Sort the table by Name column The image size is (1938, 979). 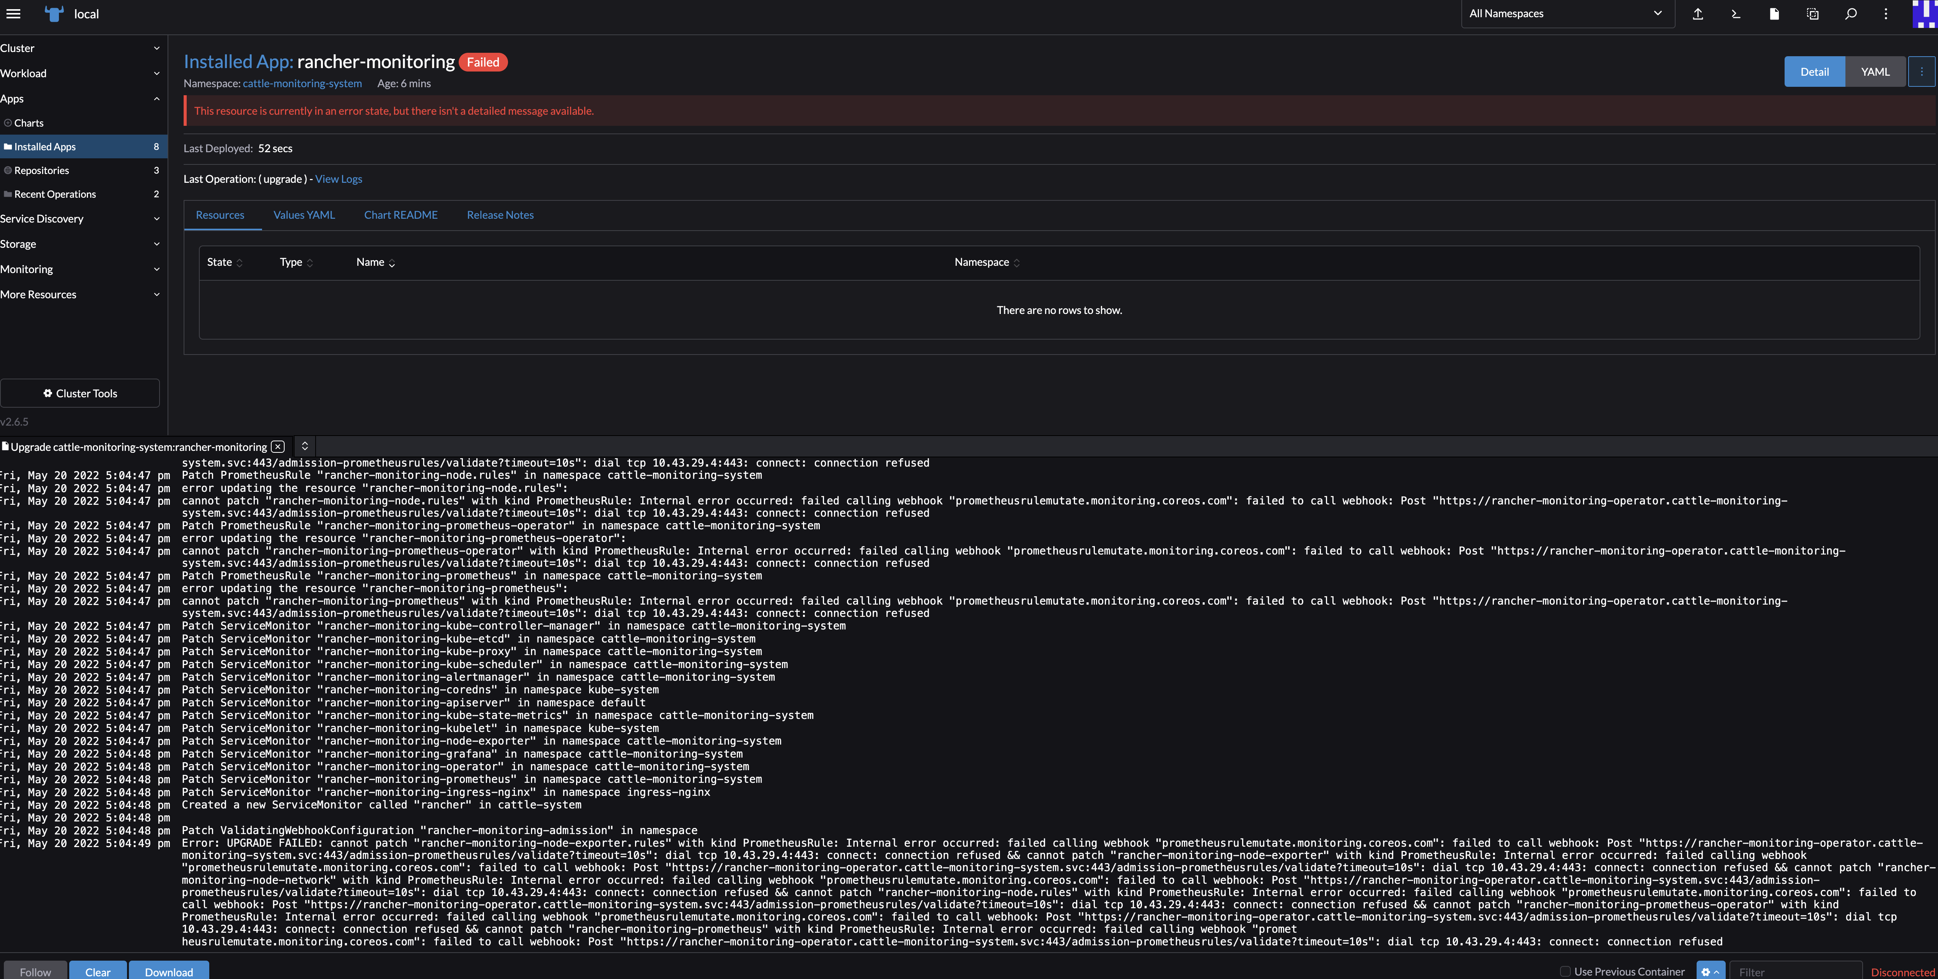(x=375, y=262)
